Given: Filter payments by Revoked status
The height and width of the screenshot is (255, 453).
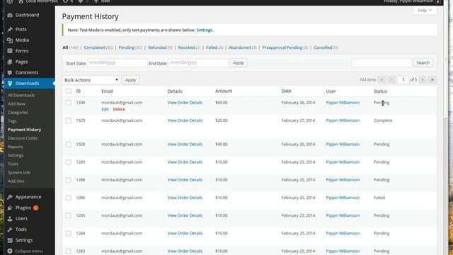Looking at the screenshot, I should point(186,47).
